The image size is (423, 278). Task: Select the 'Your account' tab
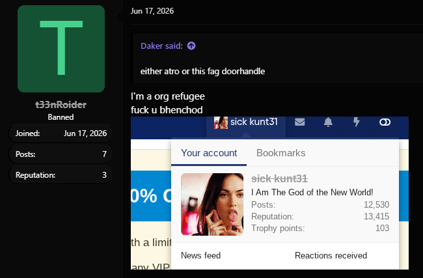tap(209, 153)
